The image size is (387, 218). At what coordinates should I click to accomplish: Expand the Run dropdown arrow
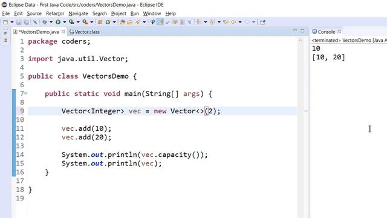pyautogui.click(x=65, y=22)
